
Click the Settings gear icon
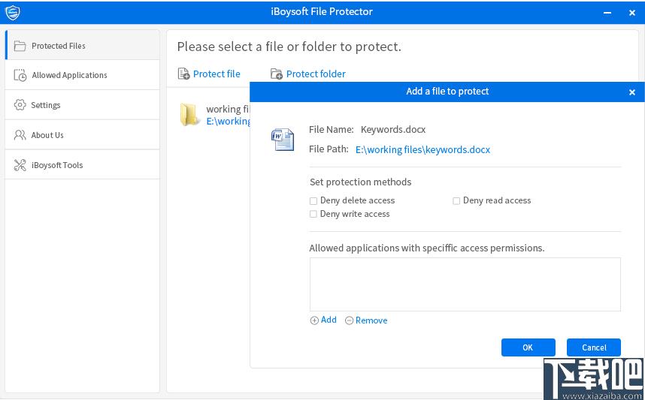pyautogui.click(x=20, y=105)
